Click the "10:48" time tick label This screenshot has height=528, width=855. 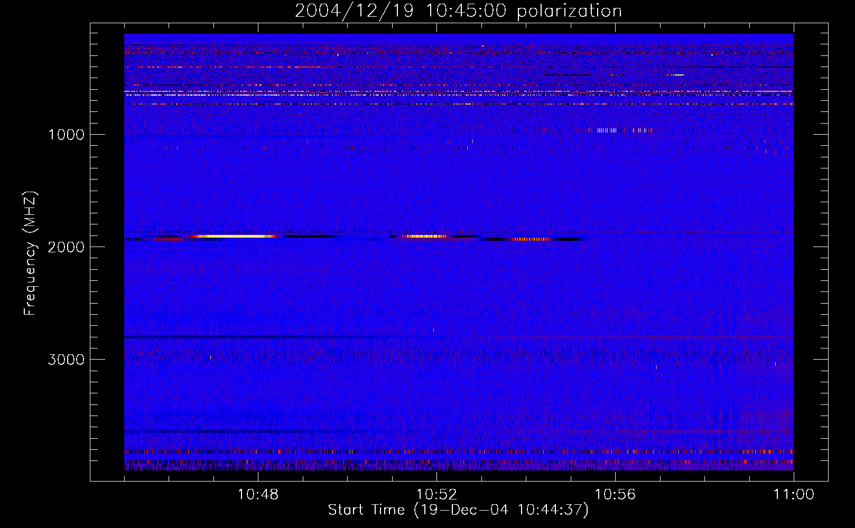pyautogui.click(x=258, y=495)
